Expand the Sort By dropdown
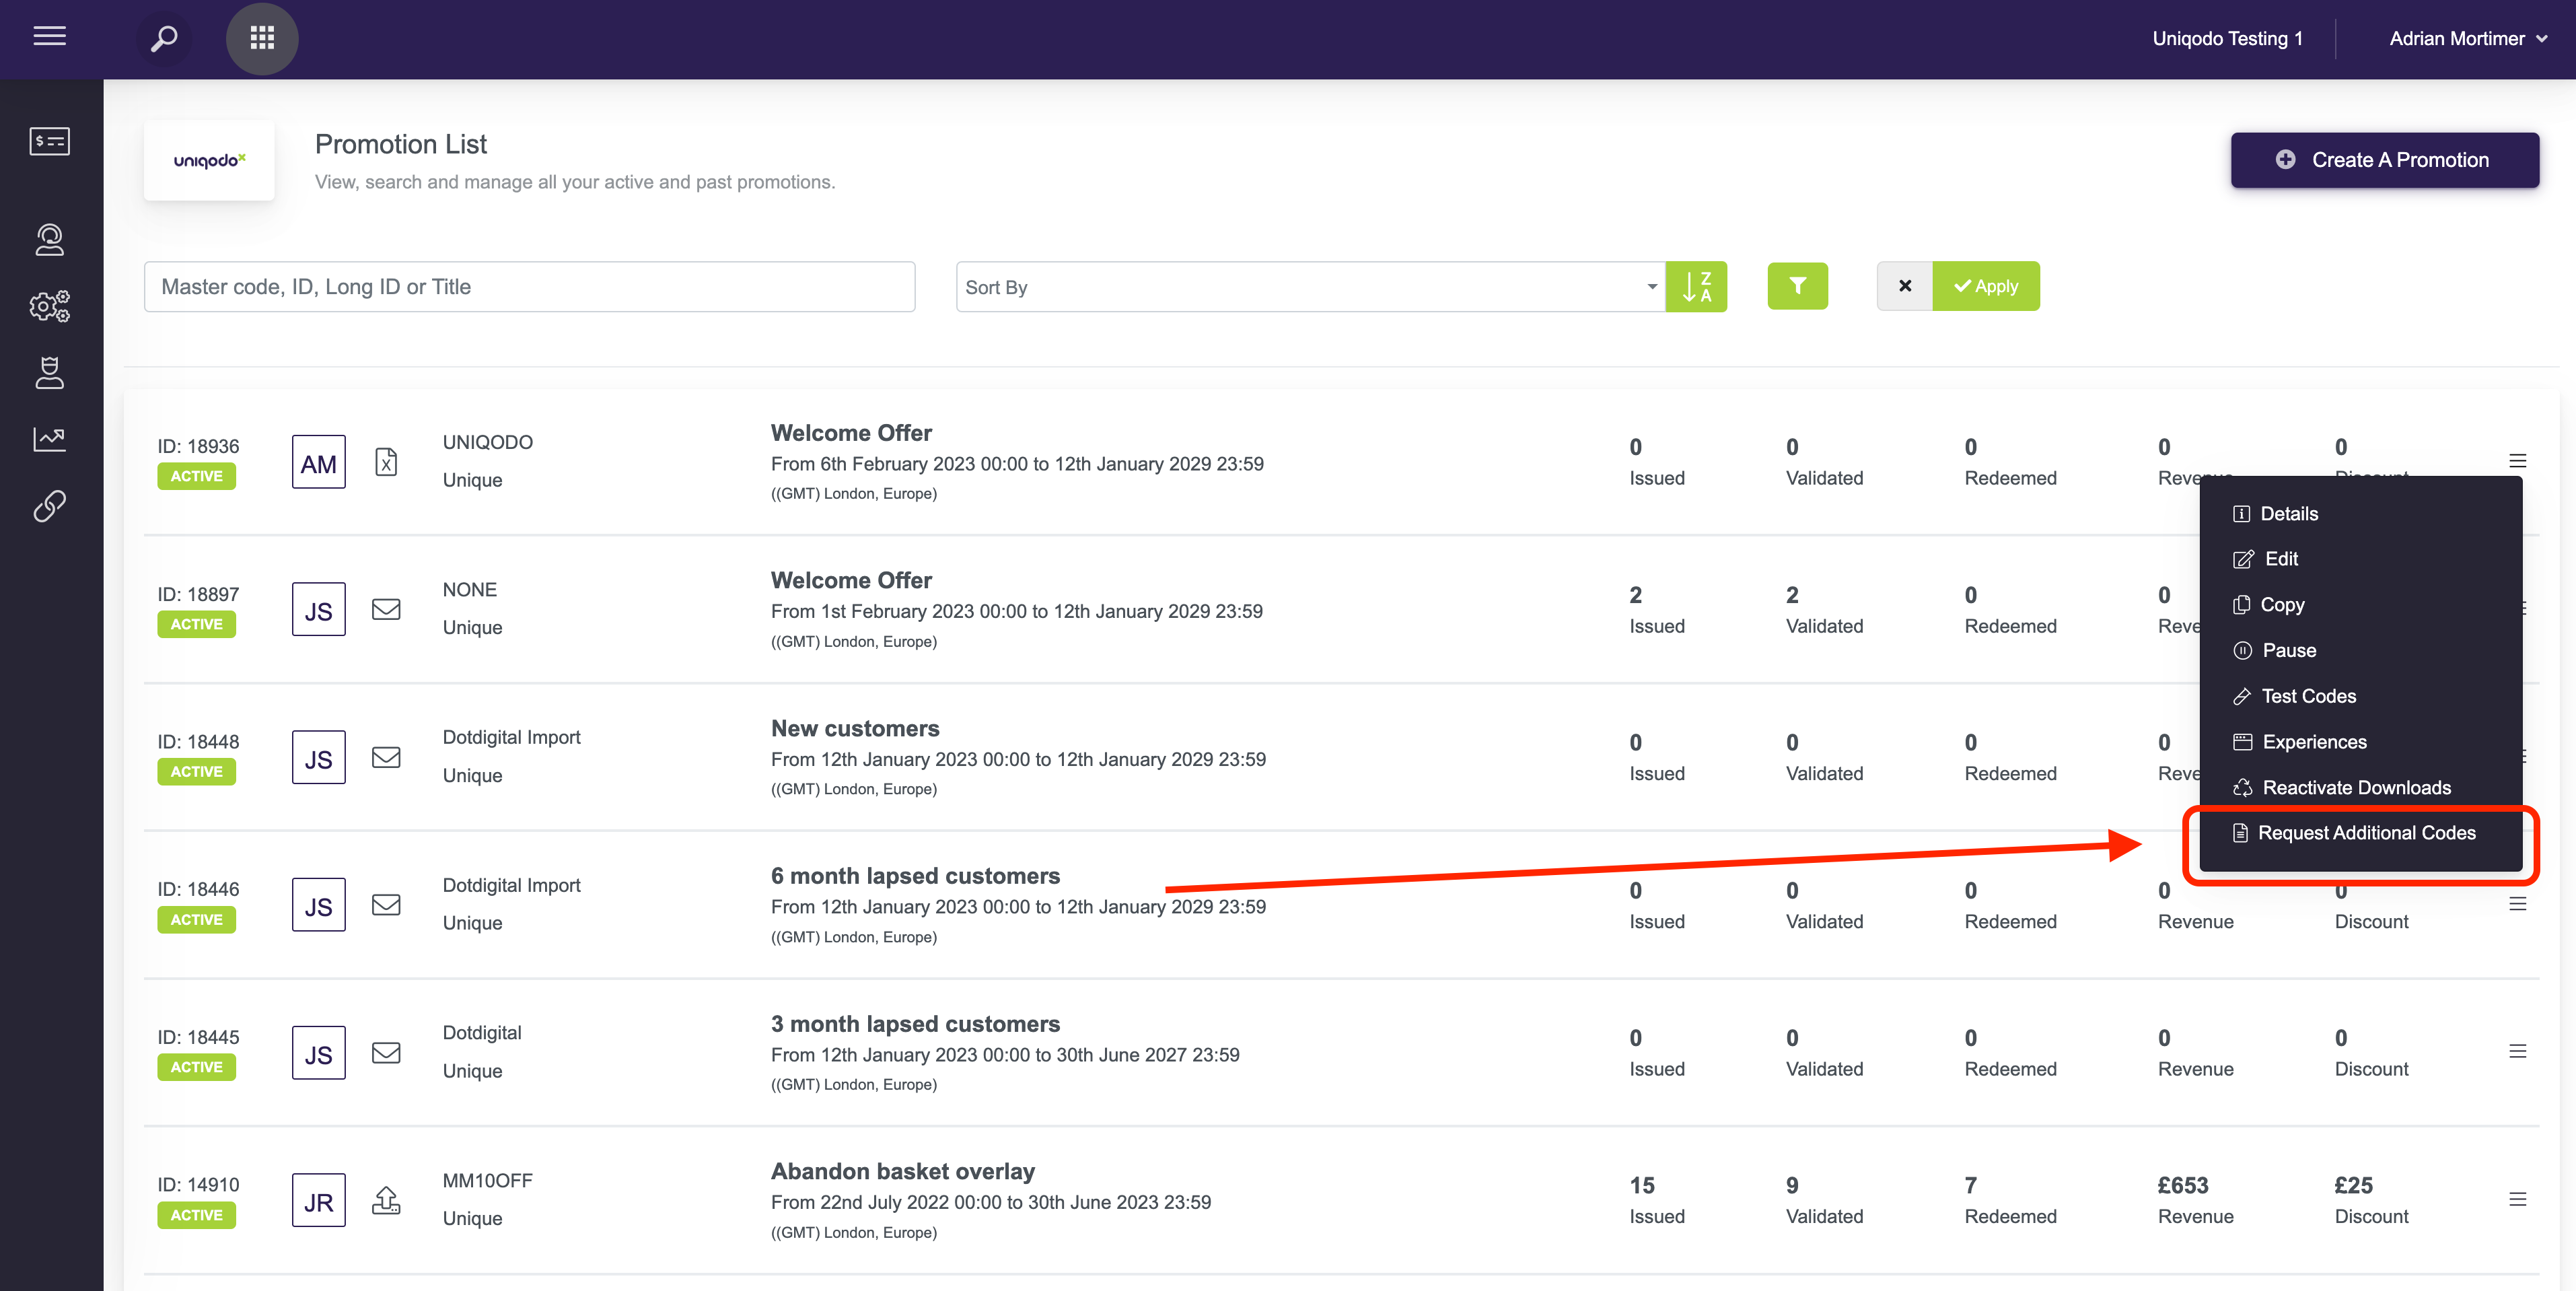This screenshot has width=2576, height=1291. [x=1309, y=288]
